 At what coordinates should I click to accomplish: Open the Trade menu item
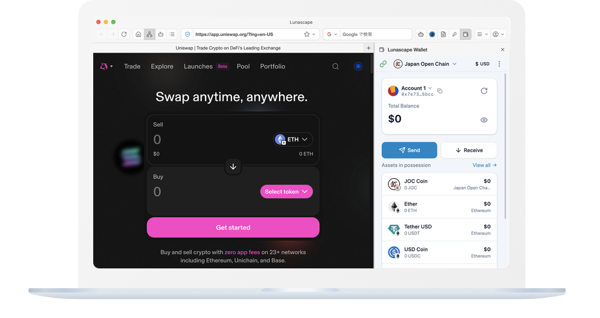(x=132, y=66)
